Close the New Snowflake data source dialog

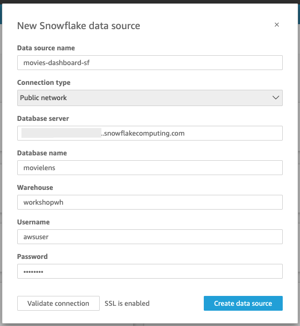tap(276, 25)
